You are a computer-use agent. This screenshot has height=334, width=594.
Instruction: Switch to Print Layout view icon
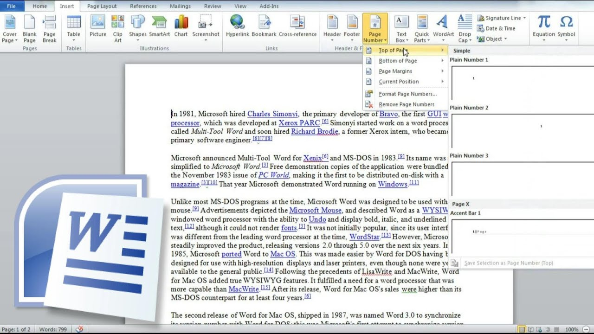coord(522,329)
